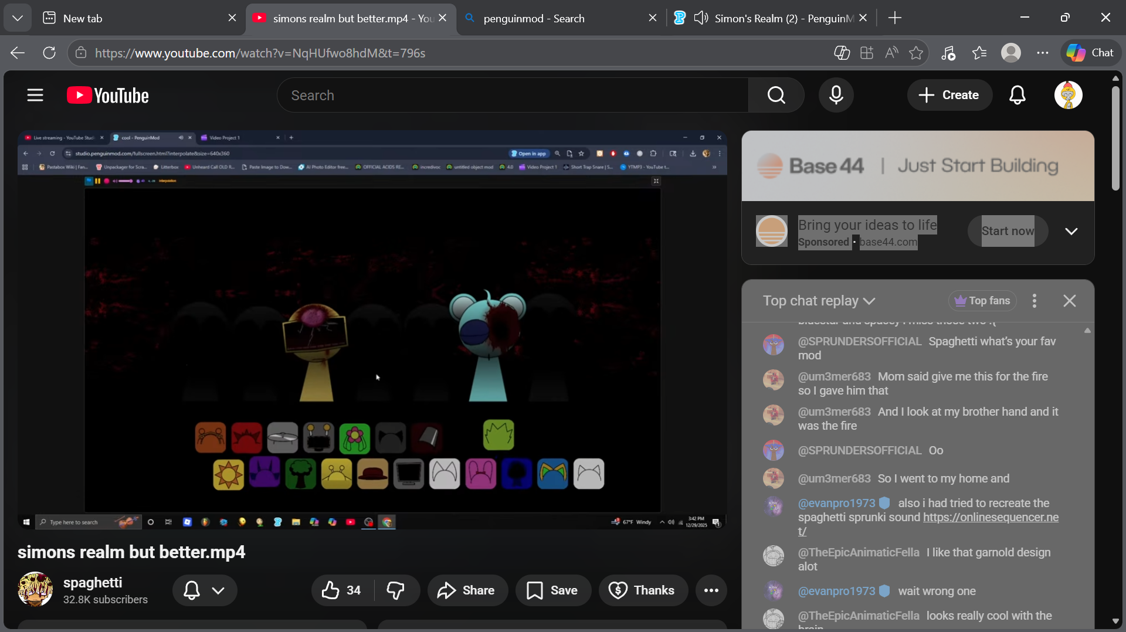Add this page to favorites star
This screenshot has width=1126, height=632.
coord(916,53)
